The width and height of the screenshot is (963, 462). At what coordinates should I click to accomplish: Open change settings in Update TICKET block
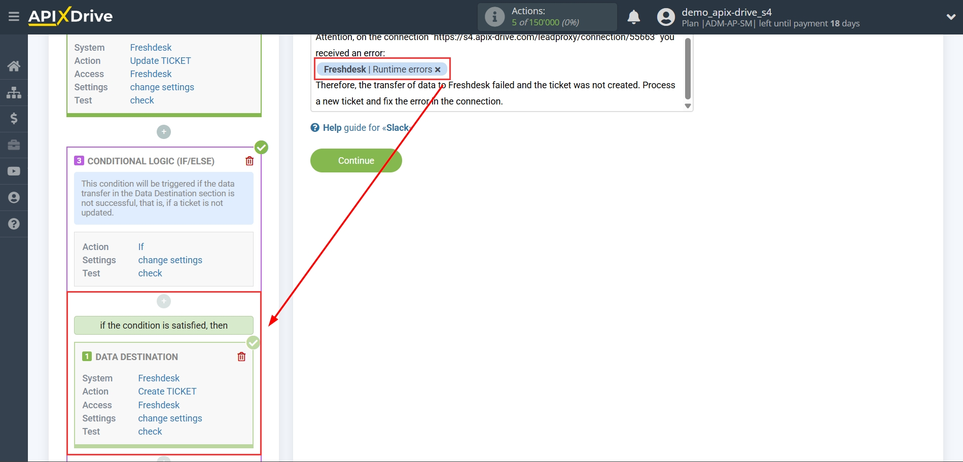(162, 87)
